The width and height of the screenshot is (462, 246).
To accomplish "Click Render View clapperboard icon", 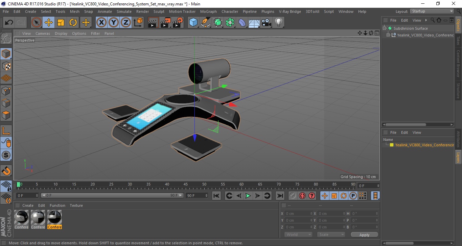I will [x=153, y=23].
